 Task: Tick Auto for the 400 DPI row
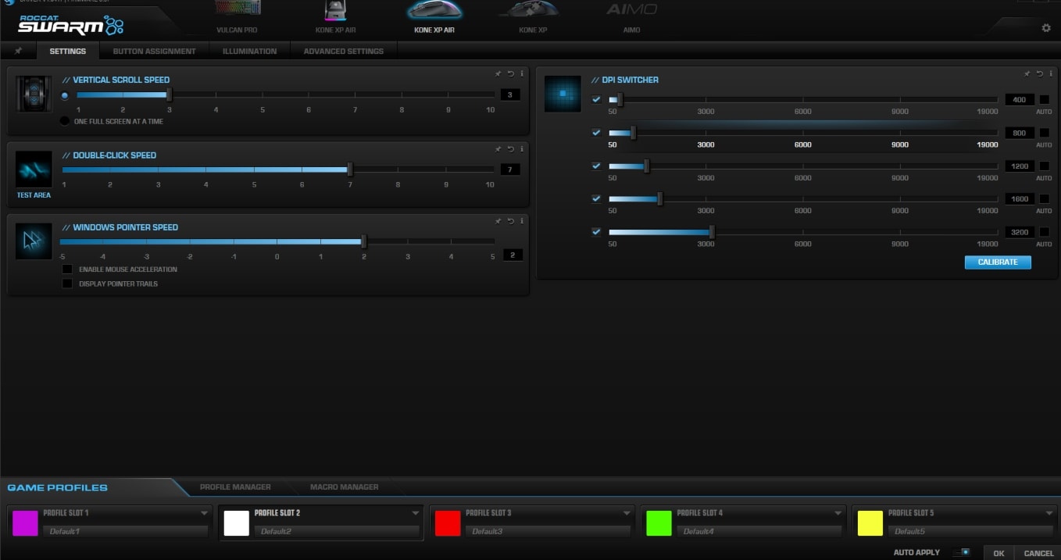1044,100
